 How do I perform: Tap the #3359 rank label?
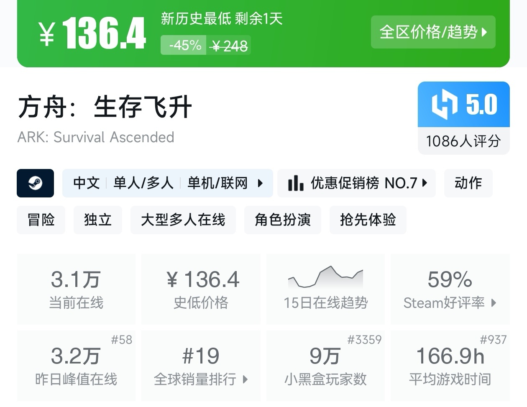[365, 340]
